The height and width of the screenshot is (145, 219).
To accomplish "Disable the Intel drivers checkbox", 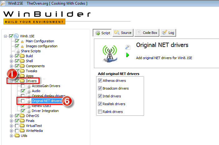I will (100, 96).
